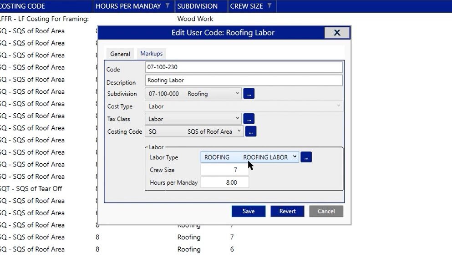
Task: Open the Costing Code browse ellipsis button
Action: (251, 131)
